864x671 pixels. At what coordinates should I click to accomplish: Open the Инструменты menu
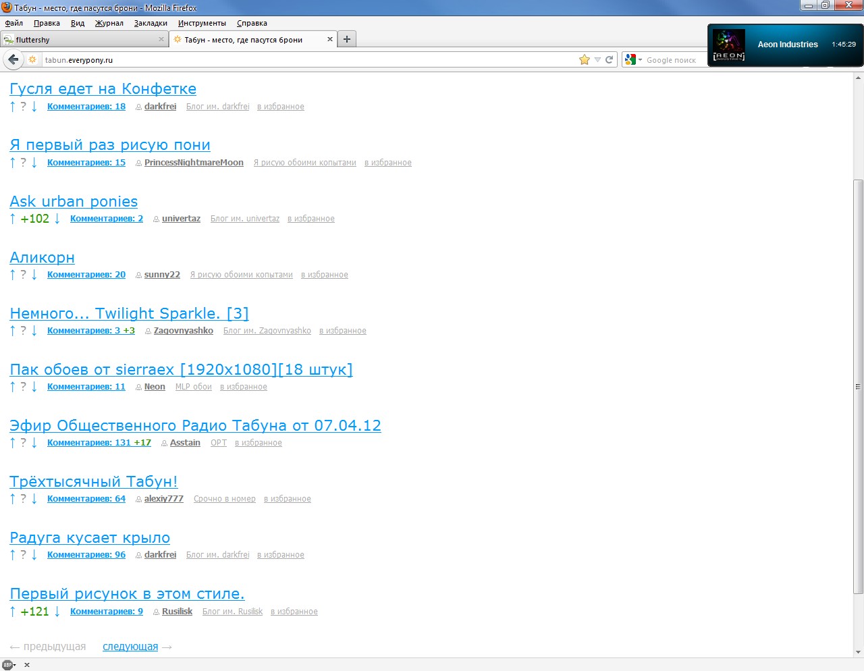pyautogui.click(x=202, y=23)
